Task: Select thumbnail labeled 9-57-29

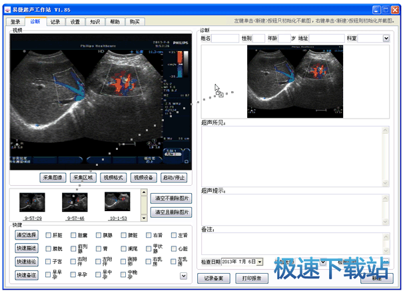Action: [x=33, y=202]
